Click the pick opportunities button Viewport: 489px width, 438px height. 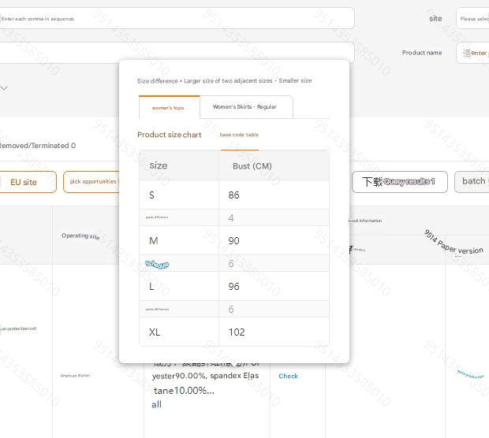tap(91, 182)
